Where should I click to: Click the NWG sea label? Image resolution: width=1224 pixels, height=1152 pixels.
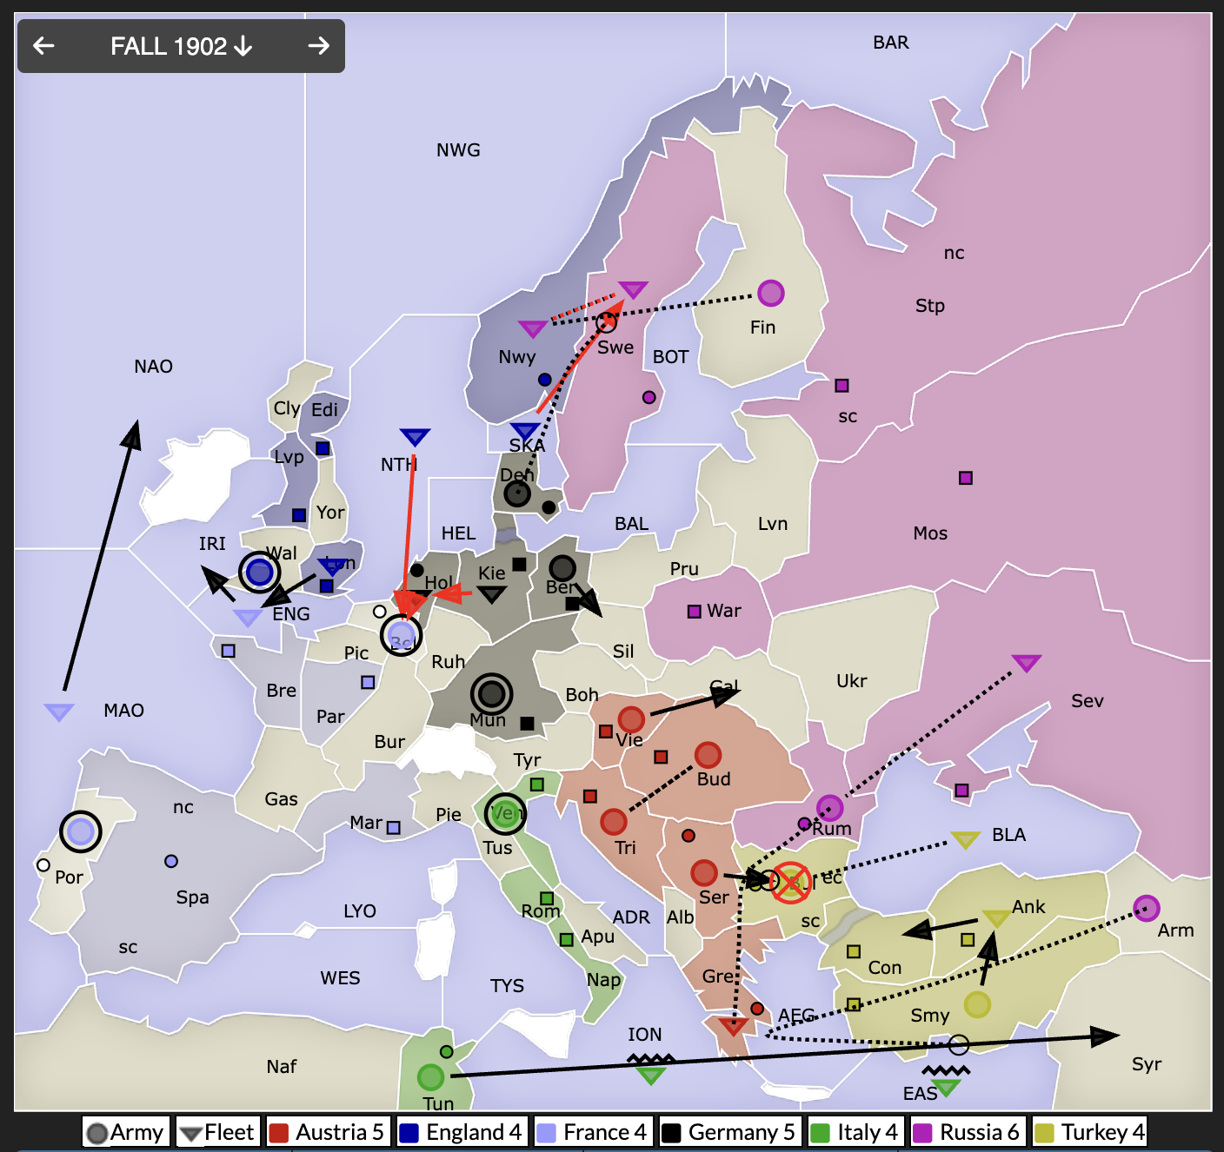pos(458,150)
